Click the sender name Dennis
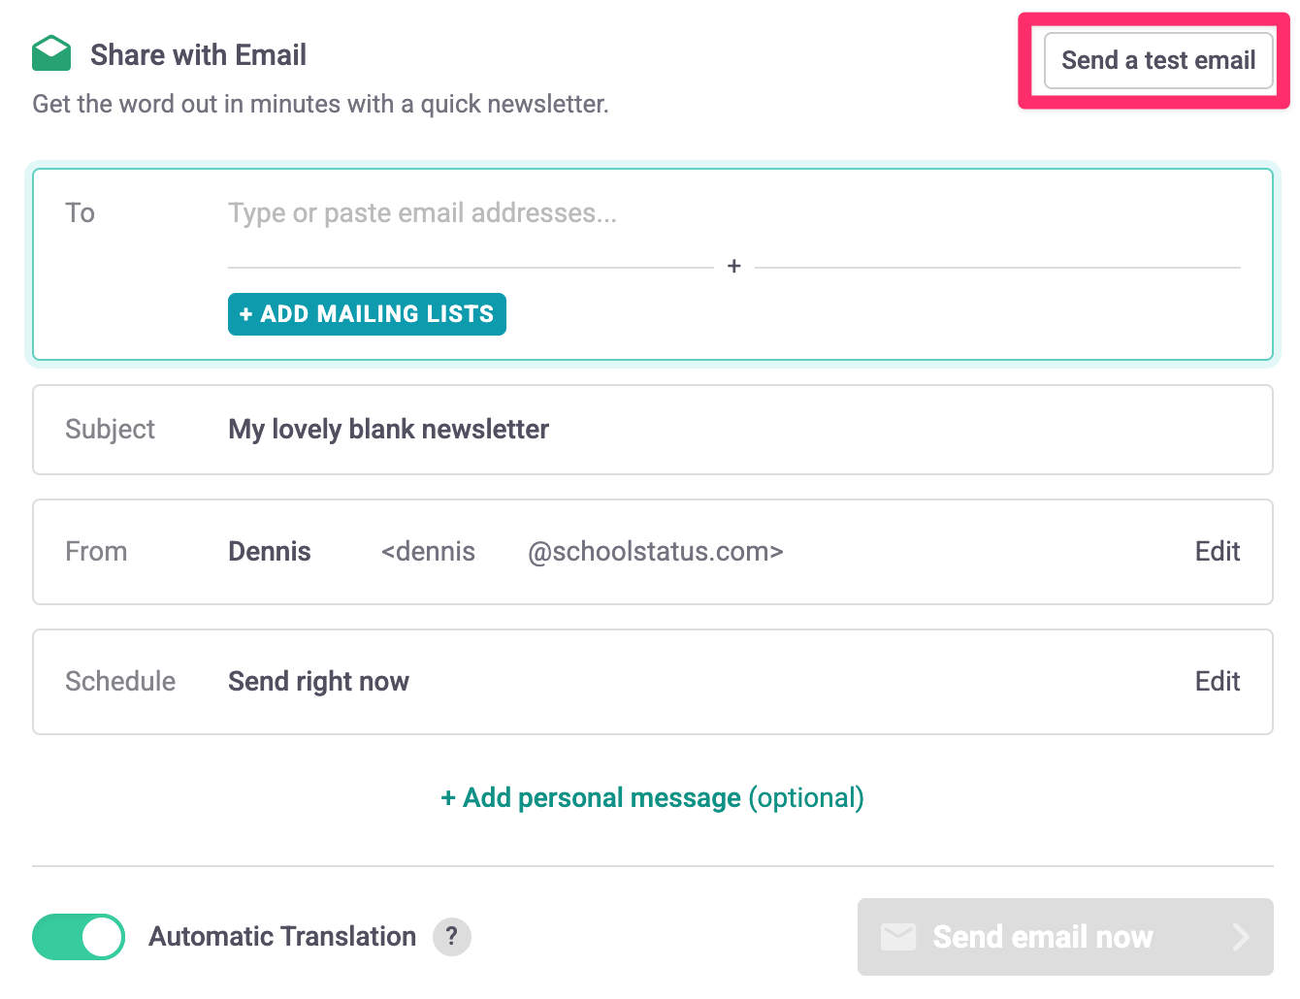 (270, 552)
